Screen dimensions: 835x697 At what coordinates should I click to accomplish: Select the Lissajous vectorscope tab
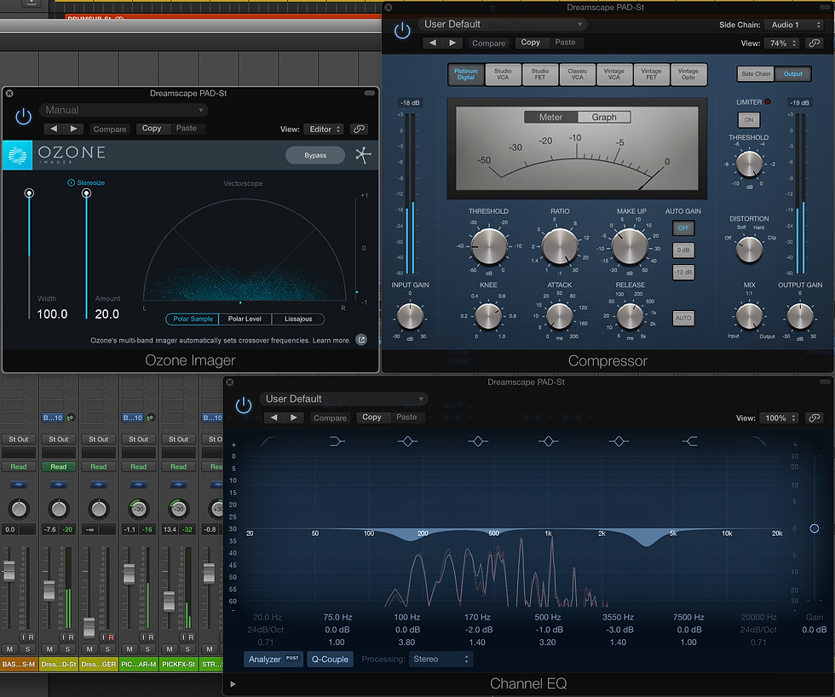(x=298, y=319)
